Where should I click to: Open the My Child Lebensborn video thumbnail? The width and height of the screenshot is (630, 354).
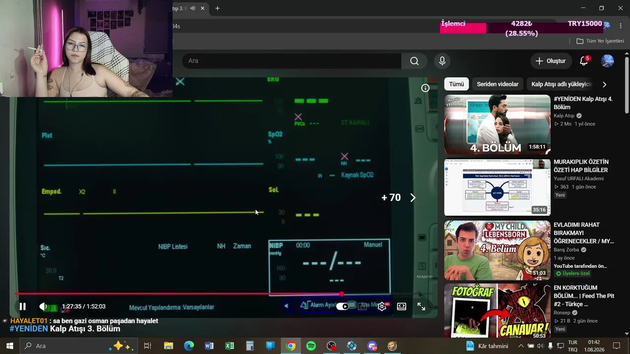tap(497, 250)
